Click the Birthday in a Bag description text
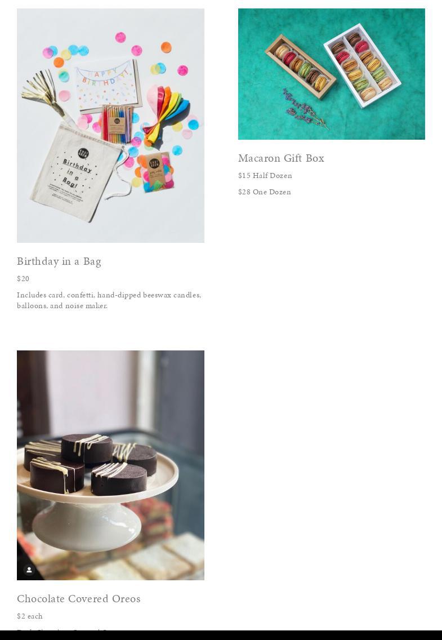This screenshot has height=640, width=442. click(x=109, y=300)
